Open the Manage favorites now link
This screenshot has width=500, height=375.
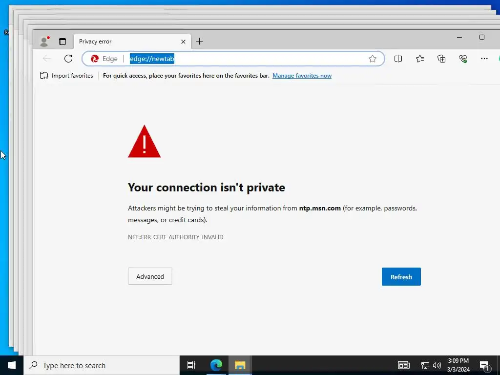pyautogui.click(x=302, y=76)
